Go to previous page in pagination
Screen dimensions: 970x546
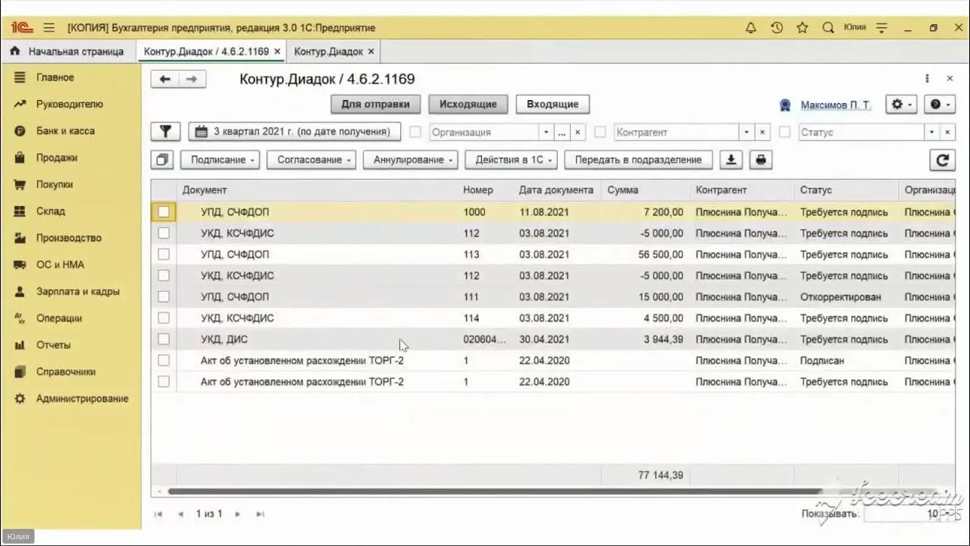(x=180, y=514)
